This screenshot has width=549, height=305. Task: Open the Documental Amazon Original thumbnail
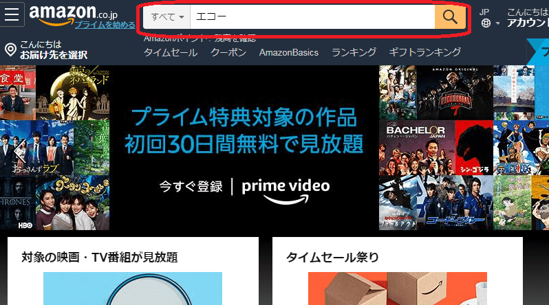click(x=455, y=93)
